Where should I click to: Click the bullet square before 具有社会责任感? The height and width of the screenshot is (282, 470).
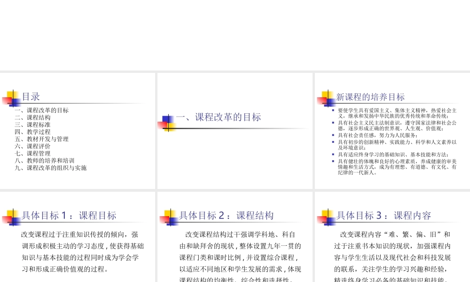[x=332, y=135]
